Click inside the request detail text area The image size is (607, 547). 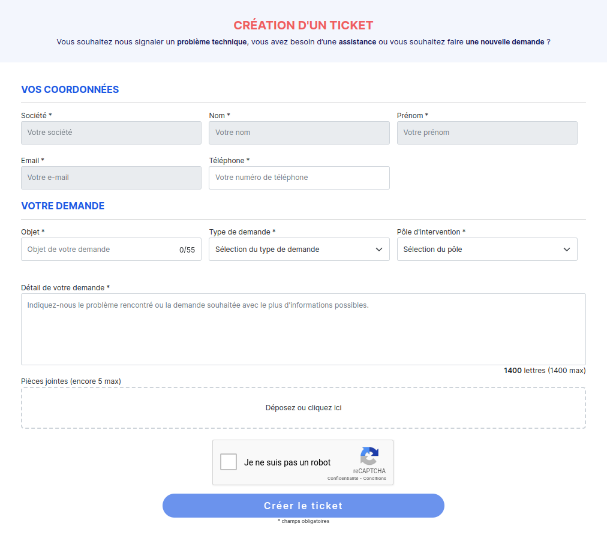pyautogui.click(x=303, y=329)
